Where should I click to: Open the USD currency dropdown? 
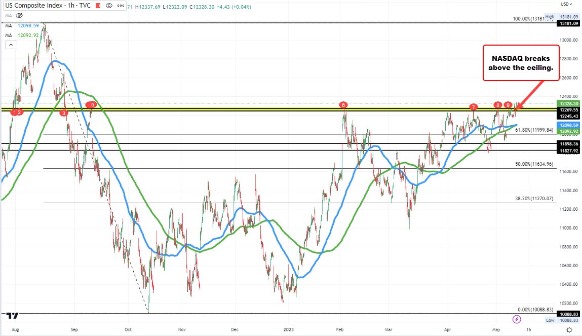[x=566, y=4]
